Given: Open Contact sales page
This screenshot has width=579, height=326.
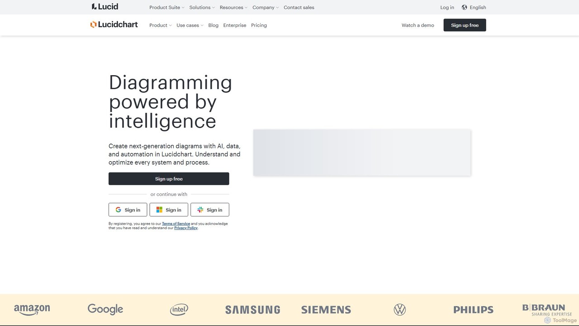Looking at the screenshot, I should point(299,7).
